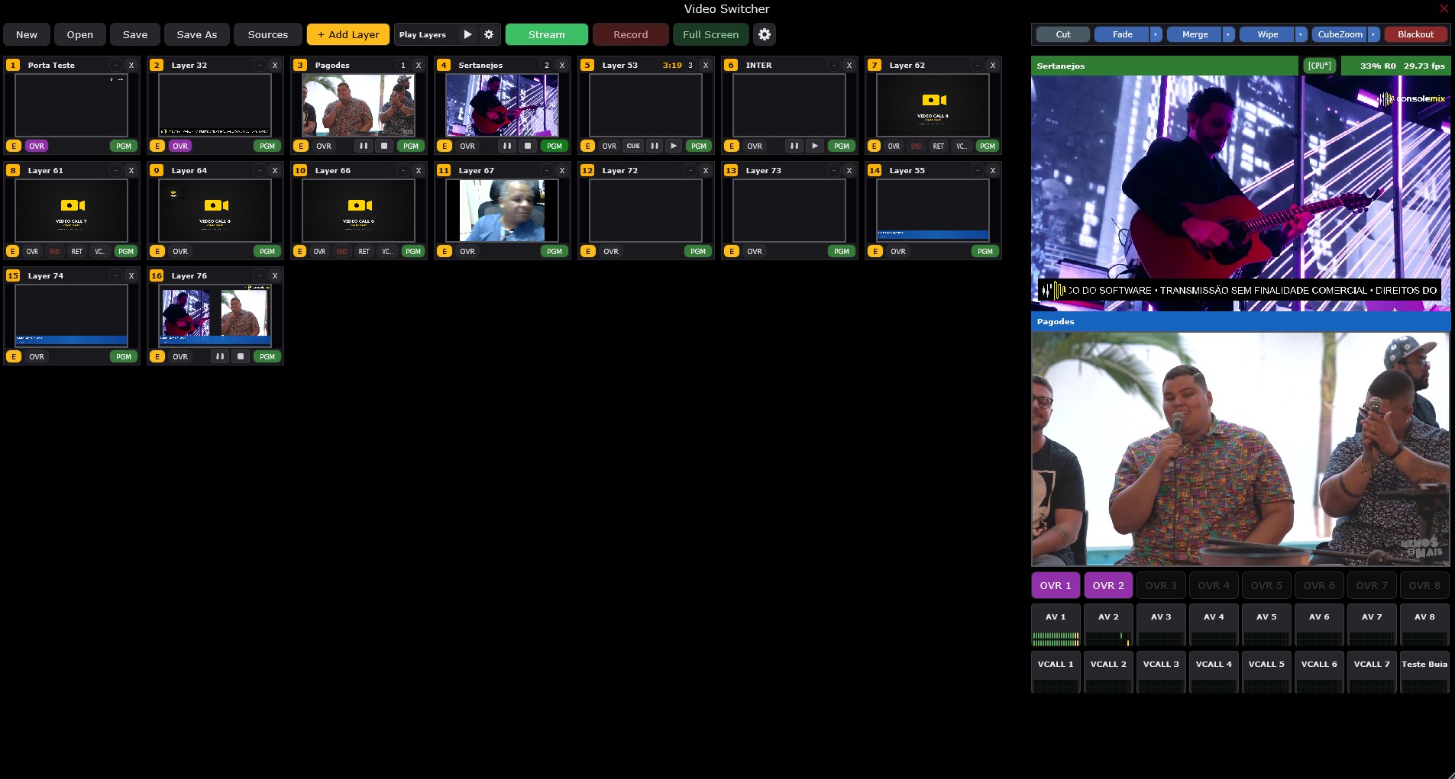Pause Layer 76 playback
This screenshot has width=1455, height=779.
(x=220, y=356)
